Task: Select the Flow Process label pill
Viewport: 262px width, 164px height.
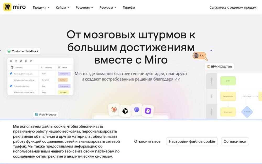Action: coord(46,115)
